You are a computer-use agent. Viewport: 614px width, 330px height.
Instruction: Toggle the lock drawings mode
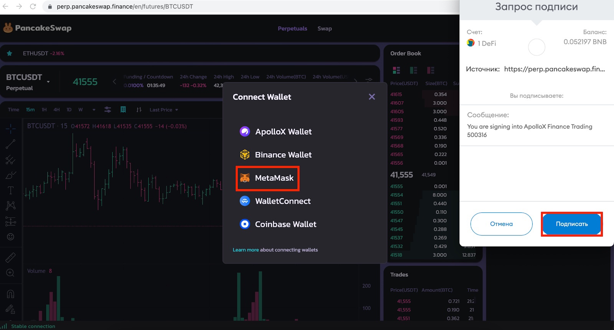click(10, 309)
